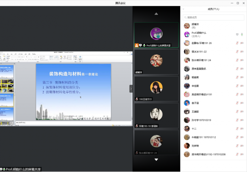This screenshot has width=247, height=172.
Task: Click the muted microphone icon for 刘烨晴
Action: tap(237, 146)
